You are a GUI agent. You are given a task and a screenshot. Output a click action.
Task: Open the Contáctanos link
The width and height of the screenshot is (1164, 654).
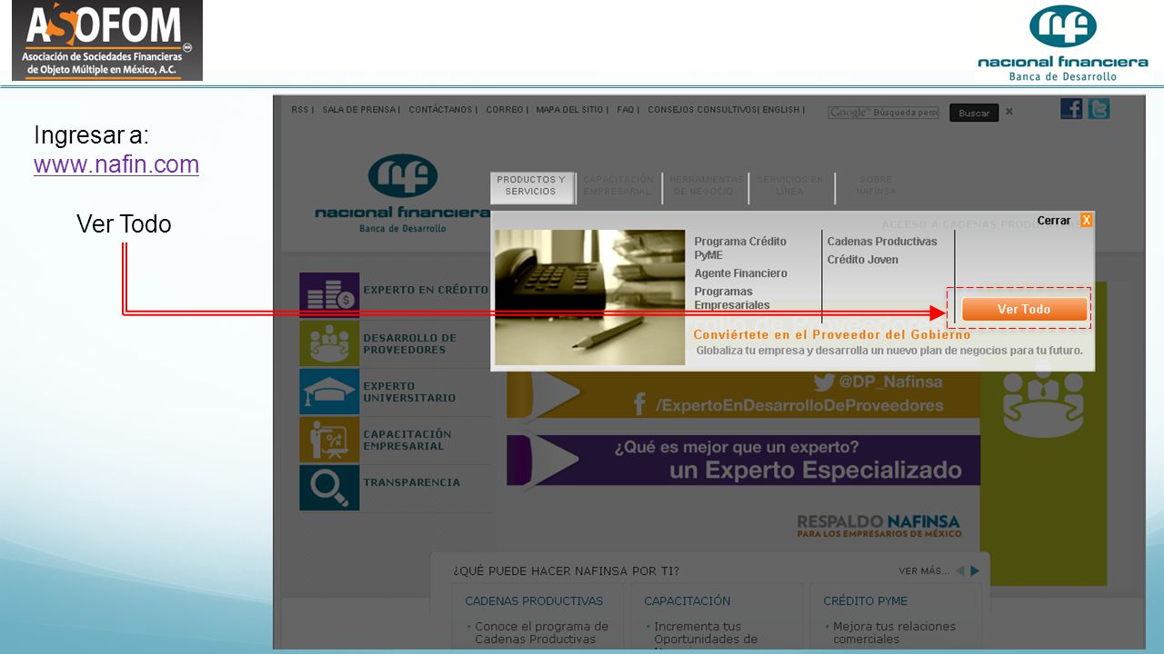tap(441, 110)
